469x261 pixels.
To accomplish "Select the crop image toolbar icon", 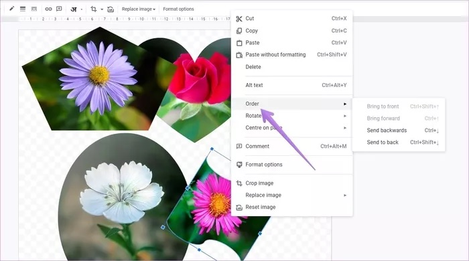I will point(93,9).
